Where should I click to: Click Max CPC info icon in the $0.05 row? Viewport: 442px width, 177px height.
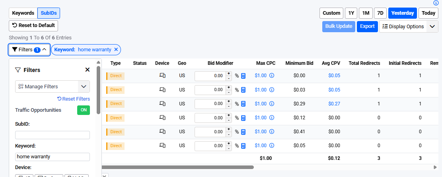coord(272,146)
